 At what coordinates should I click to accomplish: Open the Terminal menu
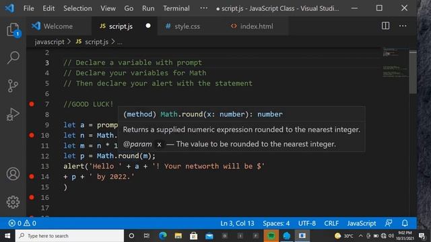point(176,8)
